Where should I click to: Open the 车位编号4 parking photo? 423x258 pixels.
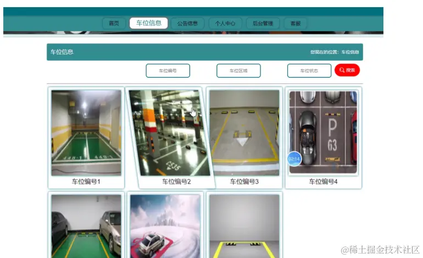pyautogui.click(x=323, y=132)
